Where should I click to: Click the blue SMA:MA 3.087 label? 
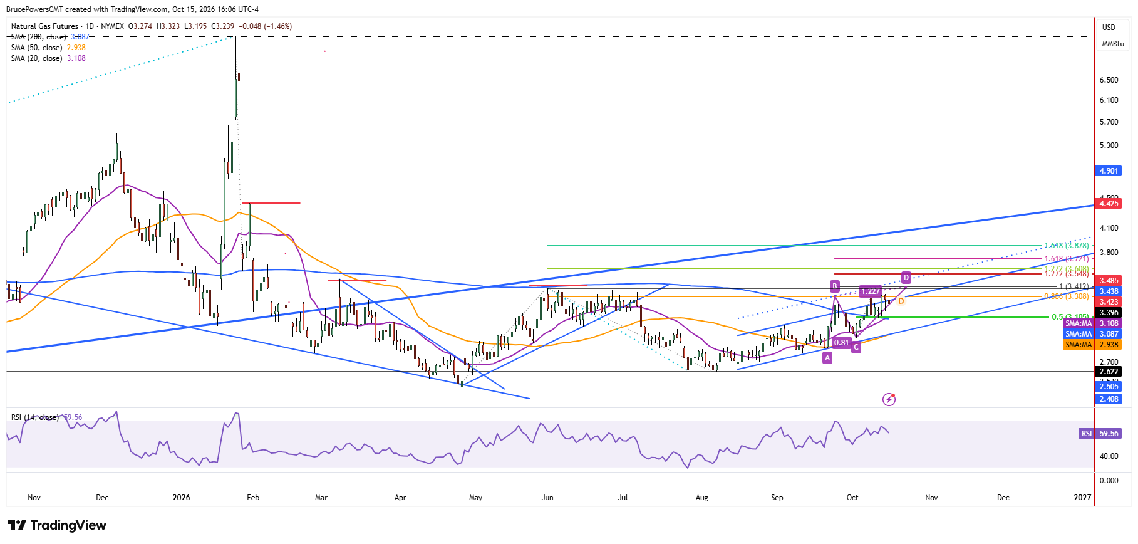[x=1092, y=334]
